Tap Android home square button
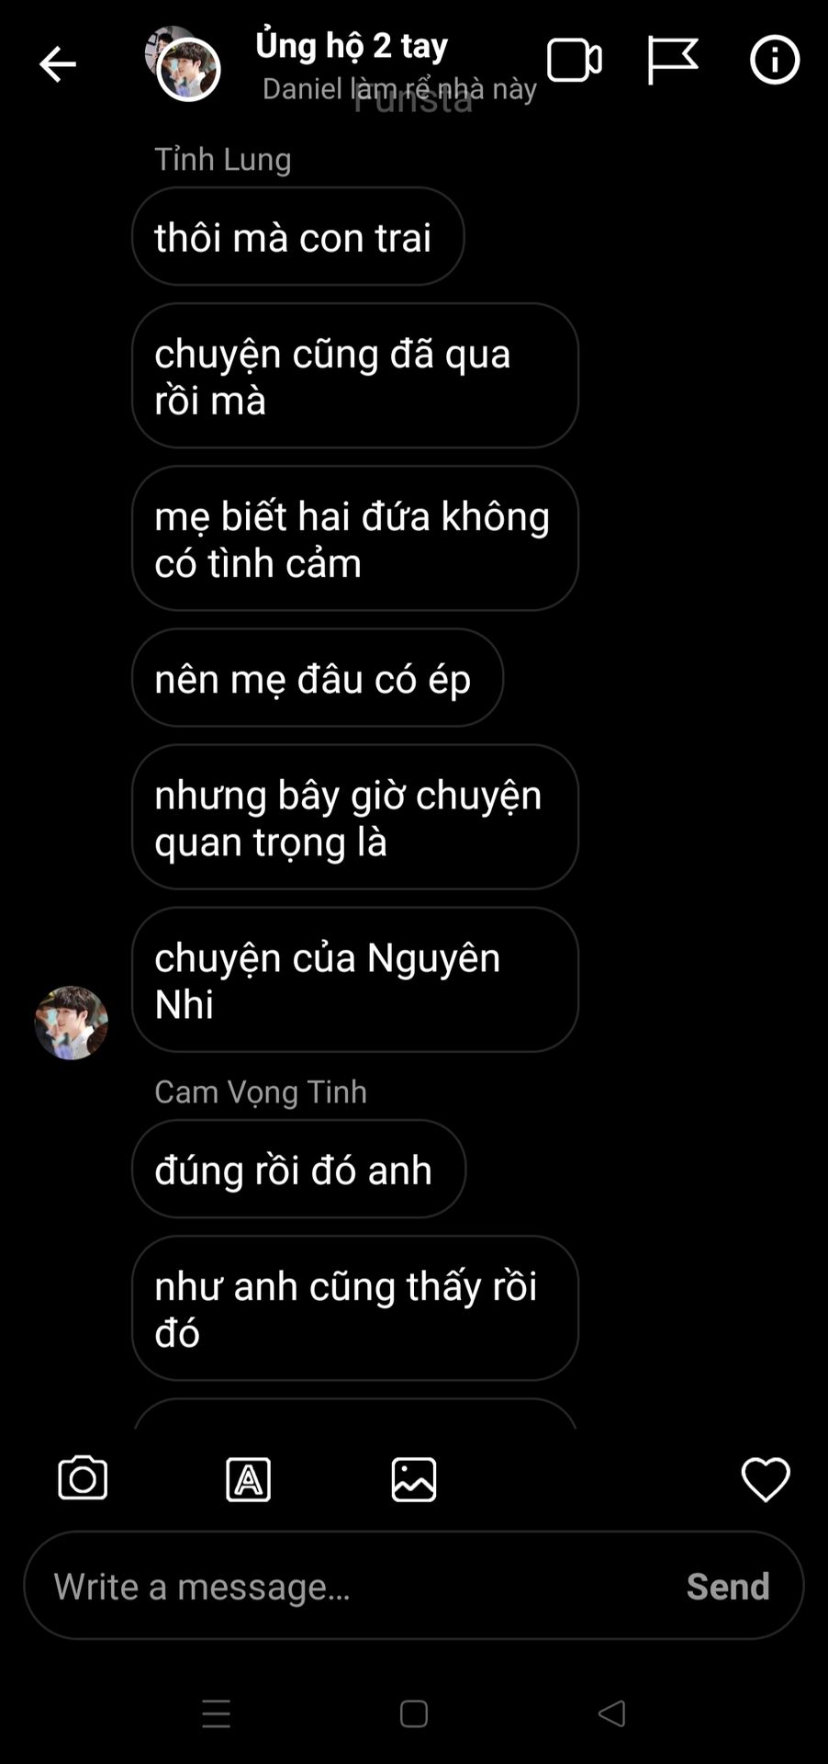Image resolution: width=828 pixels, height=1764 pixels. click(x=414, y=1713)
